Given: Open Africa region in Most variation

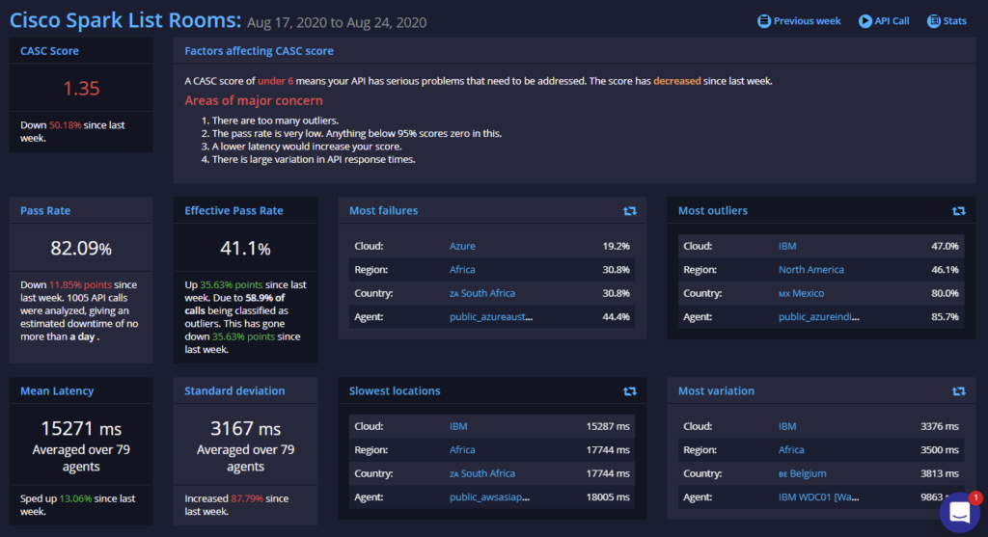Looking at the screenshot, I should (791, 449).
